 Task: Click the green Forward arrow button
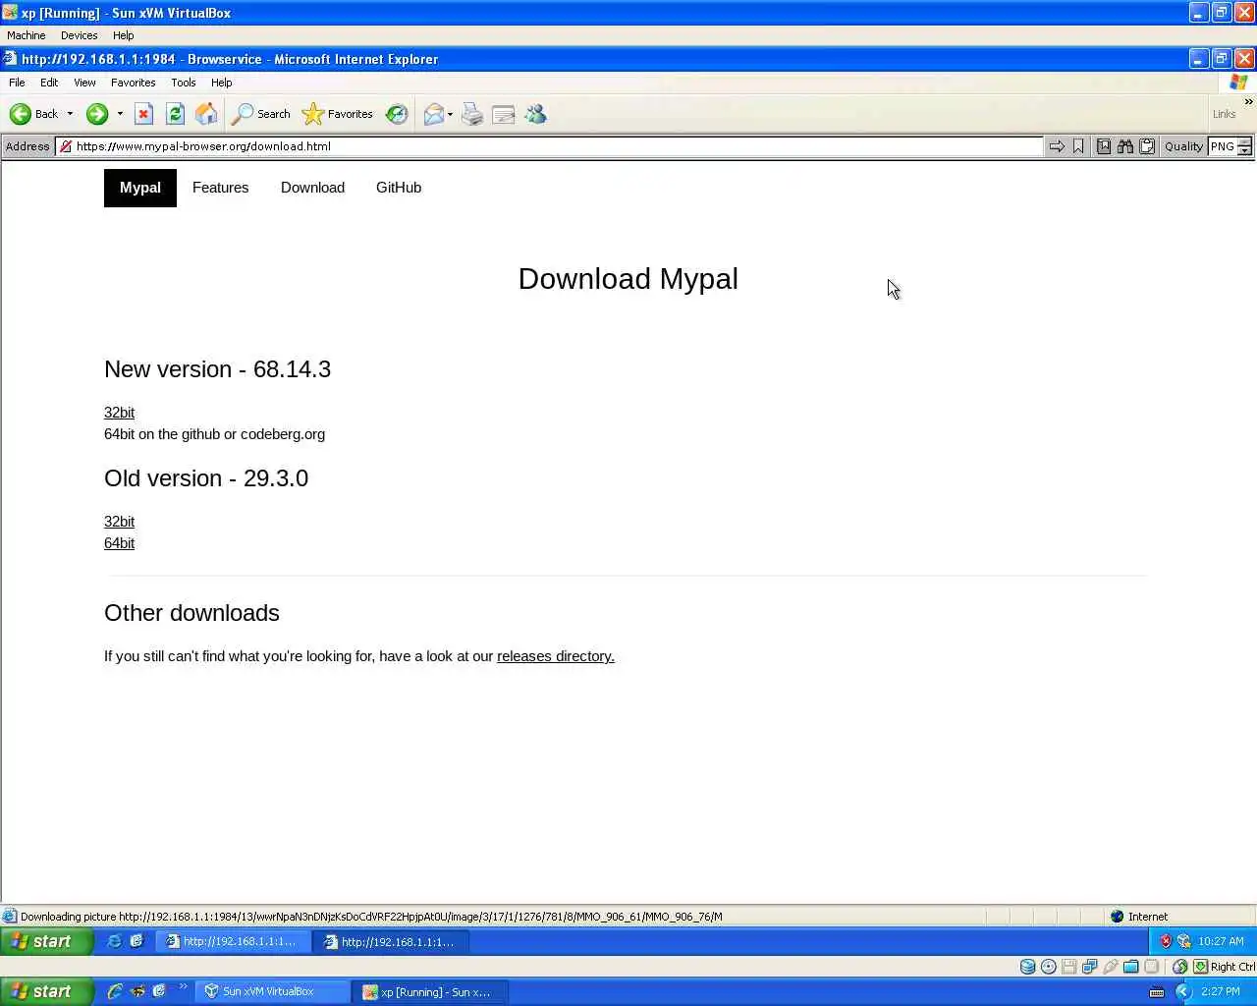click(96, 114)
